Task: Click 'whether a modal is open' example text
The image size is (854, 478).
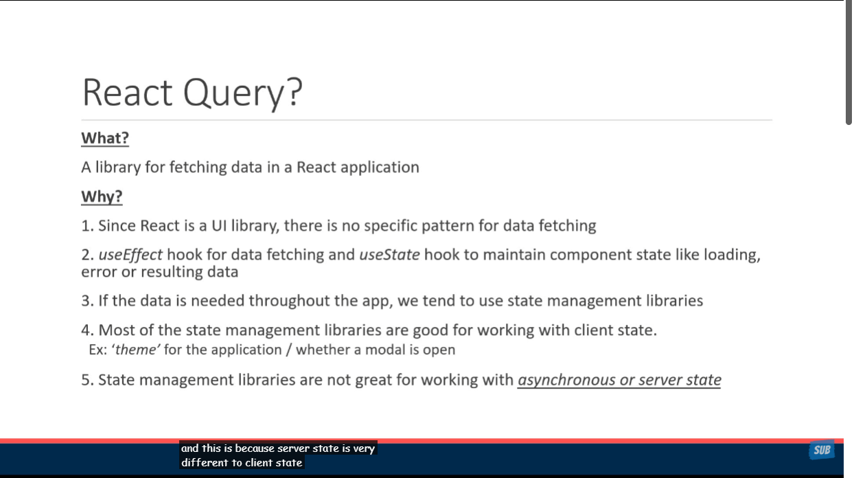Action: (376, 350)
